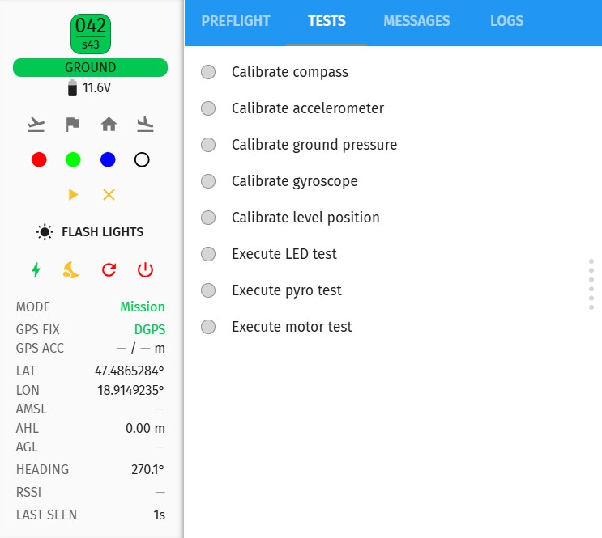Click the heading value 270.1°
The image size is (602, 538).
[x=147, y=469]
